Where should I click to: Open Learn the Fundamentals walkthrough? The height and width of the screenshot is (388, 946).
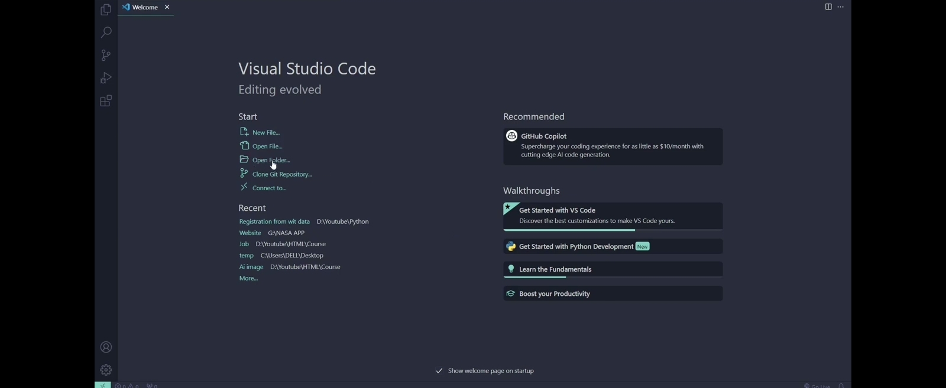coord(613,269)
